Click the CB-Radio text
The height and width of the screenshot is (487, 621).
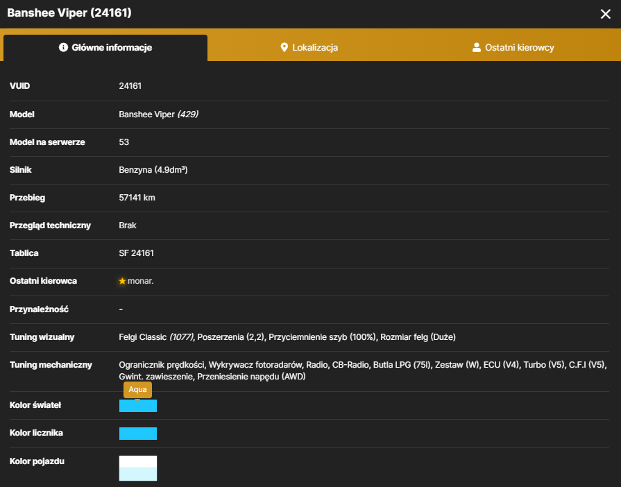pyautogui.click(x=350, y=365)
